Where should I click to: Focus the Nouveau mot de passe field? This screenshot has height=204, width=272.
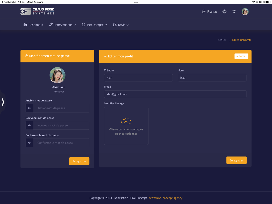point(61,125)
